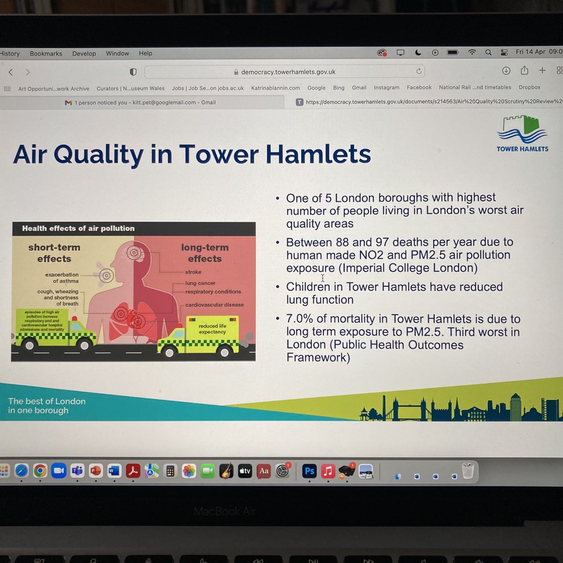Image resolution: width=563 pixels, height=563 pixels.
Task: Open Control Center from the menu bar
Action: point(503,52)
